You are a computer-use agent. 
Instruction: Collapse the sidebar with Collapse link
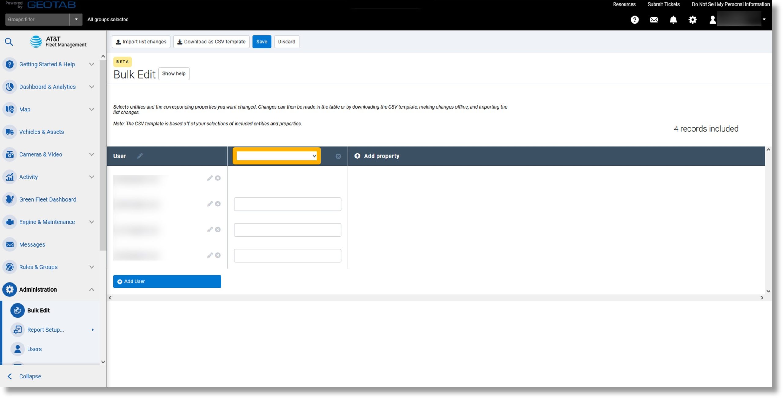30,376
